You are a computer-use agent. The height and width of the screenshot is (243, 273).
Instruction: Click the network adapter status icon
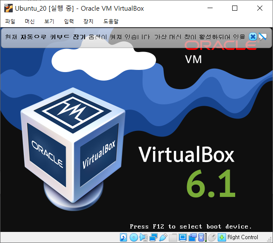pyautogui.click(x=154, y=237)
